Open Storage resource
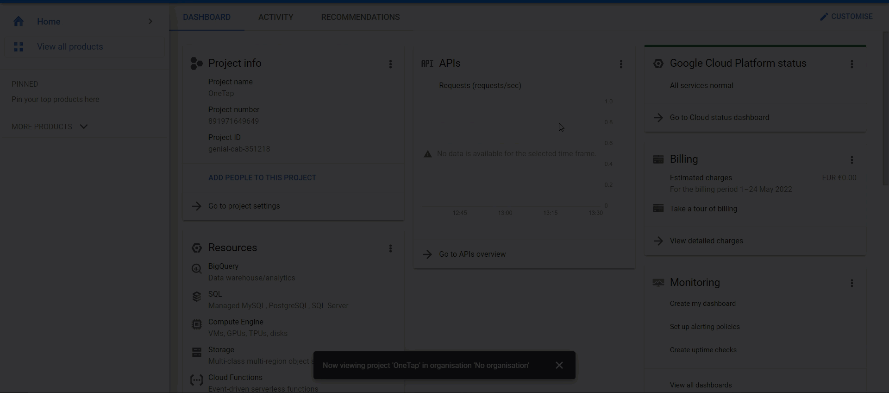Screen dimensions: 889x393 tap(221, 350)
